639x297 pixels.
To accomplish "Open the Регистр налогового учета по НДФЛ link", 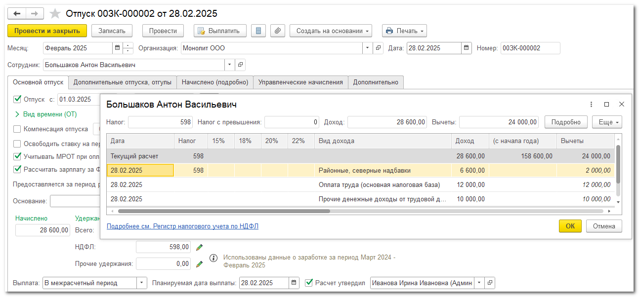I will (x=182, y=226).
